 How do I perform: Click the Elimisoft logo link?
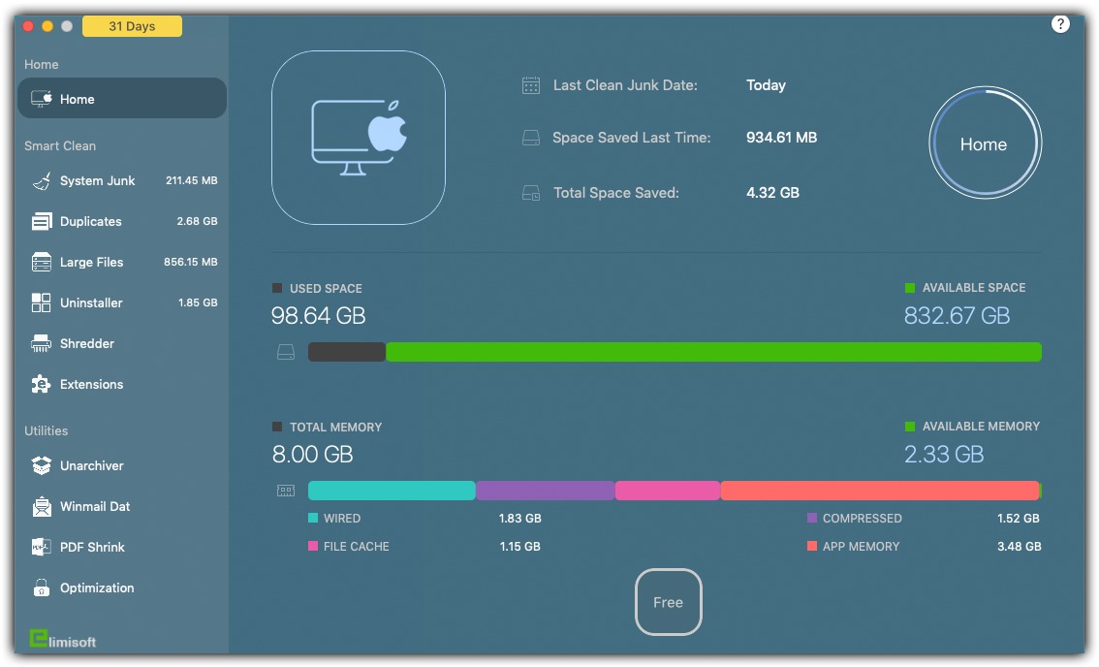[63, 640]
